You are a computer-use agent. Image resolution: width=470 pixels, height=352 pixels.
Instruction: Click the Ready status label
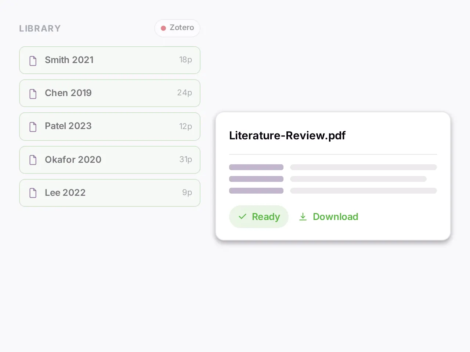[x=266, y=217]
